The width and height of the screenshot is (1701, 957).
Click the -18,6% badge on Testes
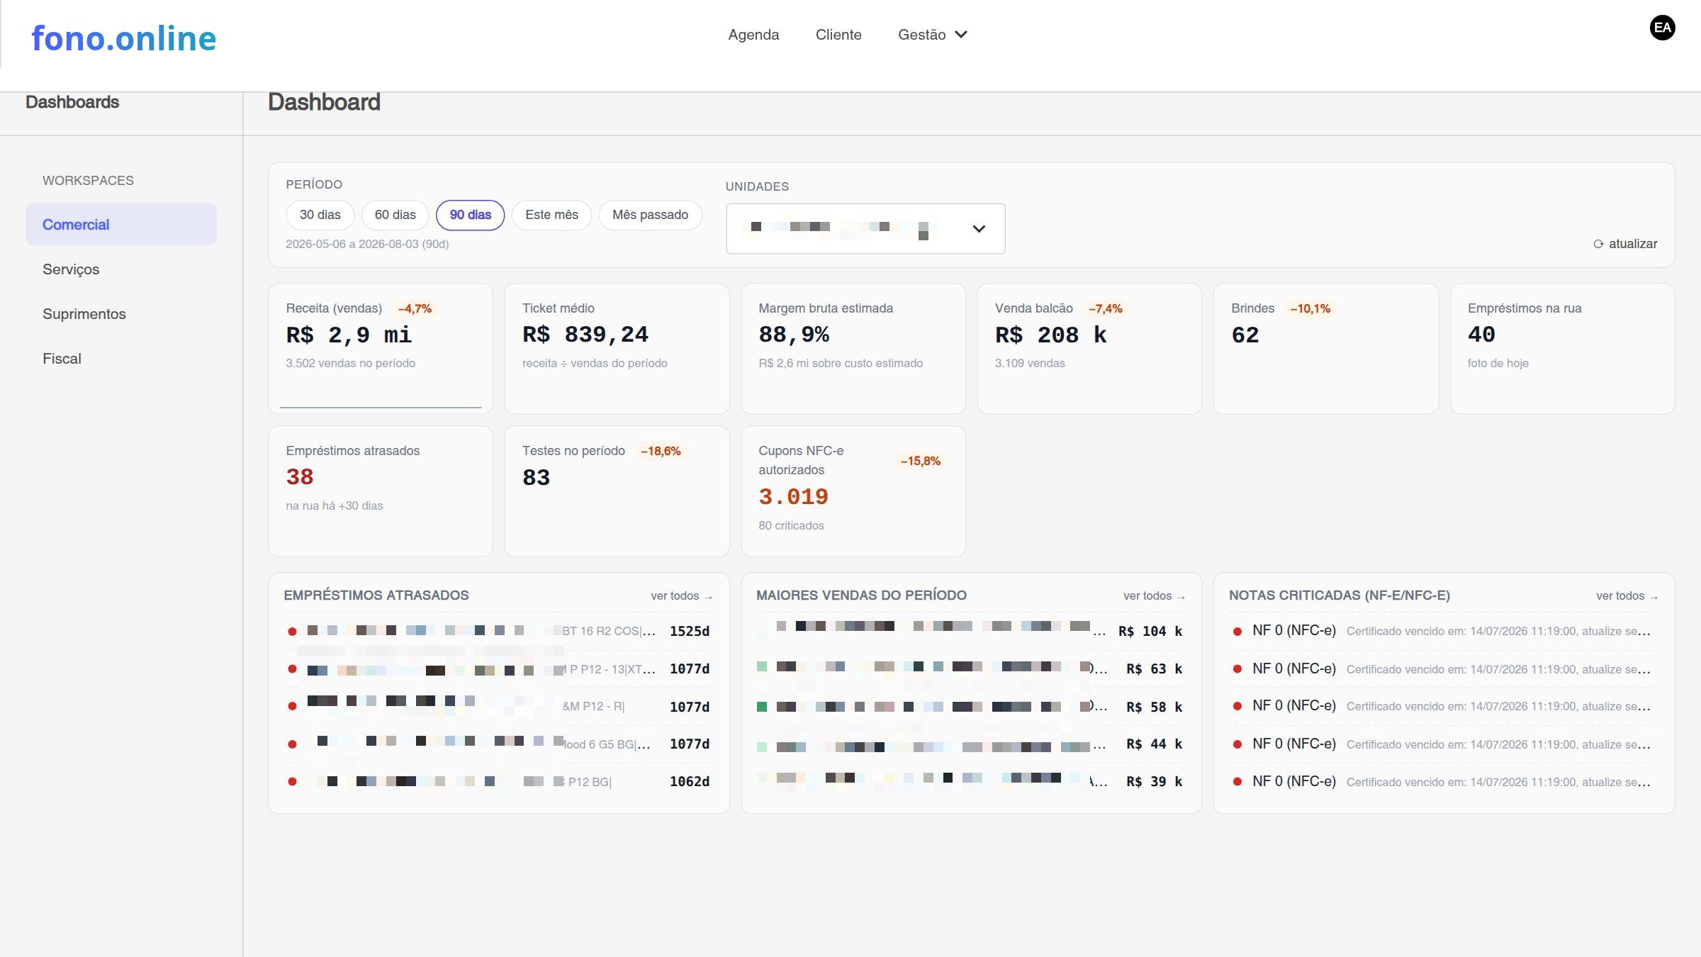[x=661, y=451]
